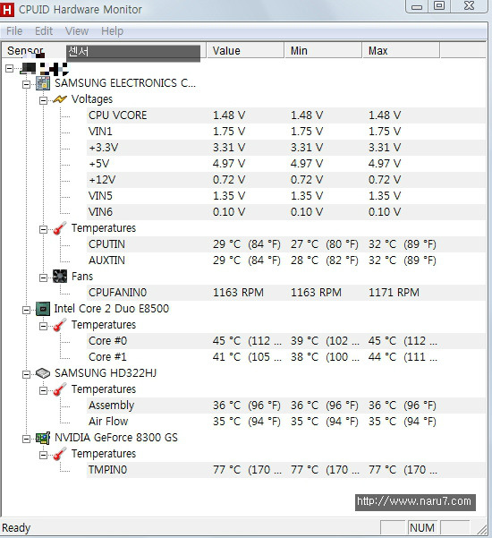
Task: Collapse the SAMSUNG HD322HJ node
Action: tap(27, 374)
